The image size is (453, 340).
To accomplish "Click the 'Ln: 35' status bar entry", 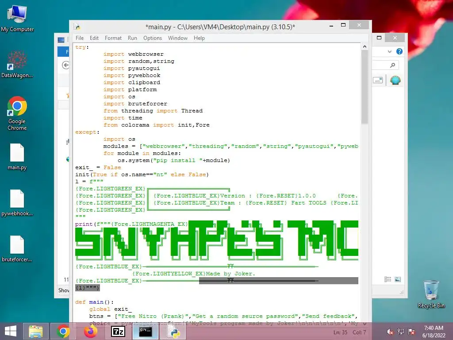I will tap(340, 332).
